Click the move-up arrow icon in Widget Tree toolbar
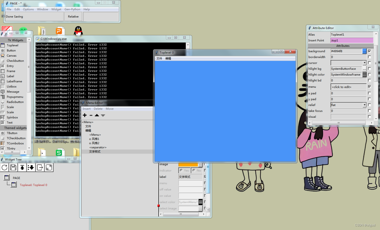The height and width of the screenshot is (230, 380). click(x=22, y=167)
